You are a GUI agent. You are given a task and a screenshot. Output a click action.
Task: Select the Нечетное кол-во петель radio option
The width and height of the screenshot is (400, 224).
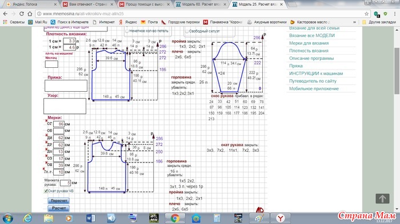point(127,31)
